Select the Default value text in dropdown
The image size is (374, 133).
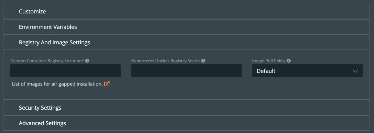pyautogui.click(x=266, y=71)
